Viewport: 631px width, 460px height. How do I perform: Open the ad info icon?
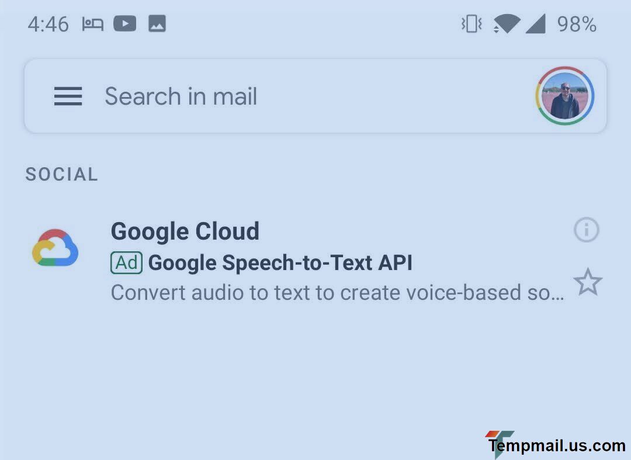[587, 230]
